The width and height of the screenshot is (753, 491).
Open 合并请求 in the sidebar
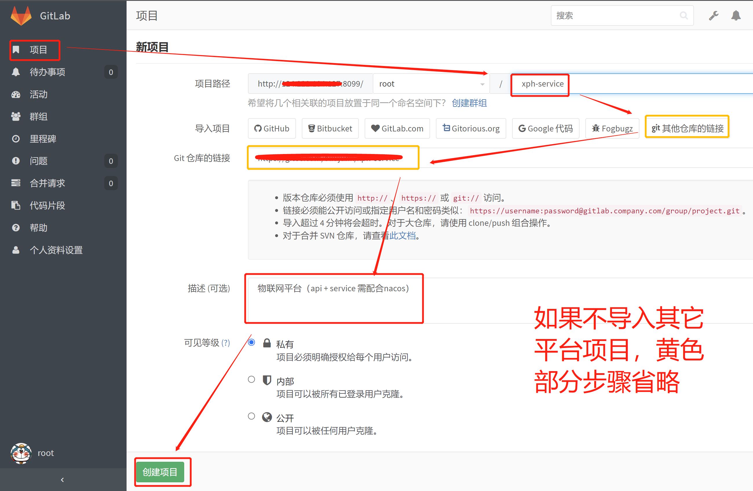coord(47,183)
